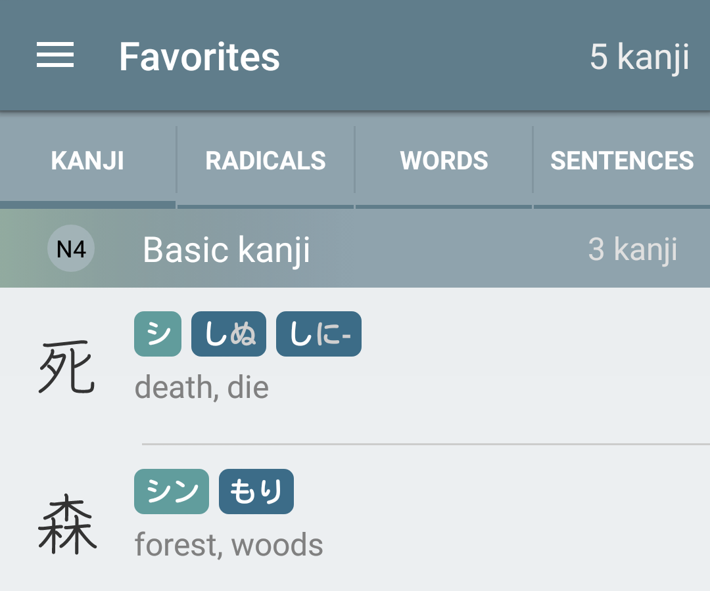Image resolution: width=710 pixels, height=591 pixels.
Task: Select the もり kun'yomi reading chip
Action: (256, 492)
